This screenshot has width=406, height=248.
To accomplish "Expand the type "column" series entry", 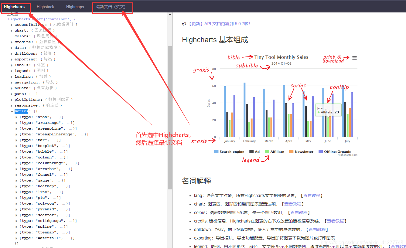I will point(16,158).
